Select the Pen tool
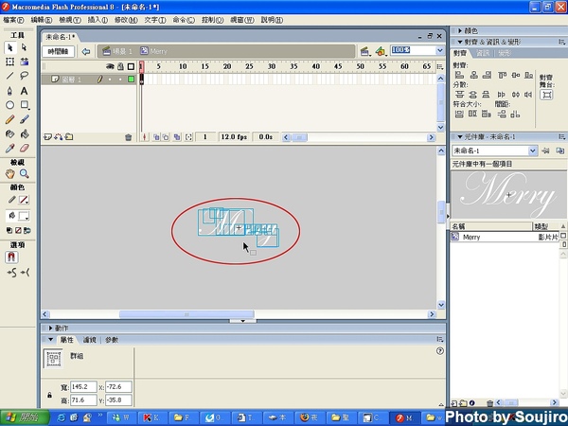 tap(10, 90)
